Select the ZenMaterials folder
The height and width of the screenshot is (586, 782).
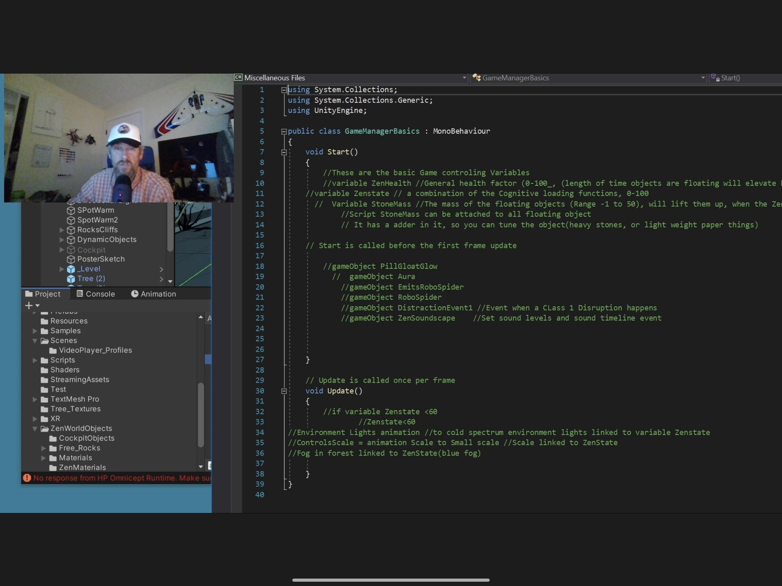tap(82, 468)
